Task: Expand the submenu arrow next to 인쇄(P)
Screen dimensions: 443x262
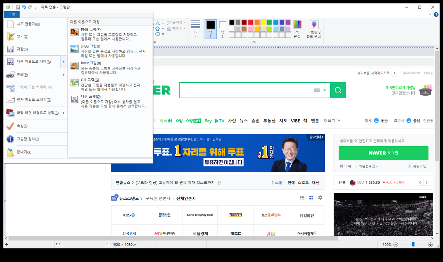Action: (64, 75)
